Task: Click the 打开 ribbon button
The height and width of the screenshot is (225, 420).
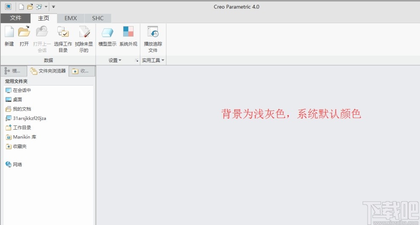Action: (24, 36)
